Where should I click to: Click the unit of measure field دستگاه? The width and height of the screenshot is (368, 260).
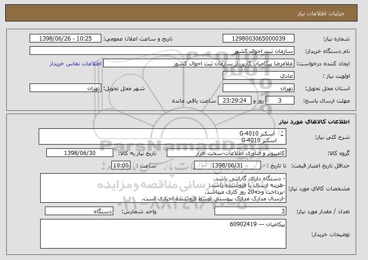(x=79, y=211)
